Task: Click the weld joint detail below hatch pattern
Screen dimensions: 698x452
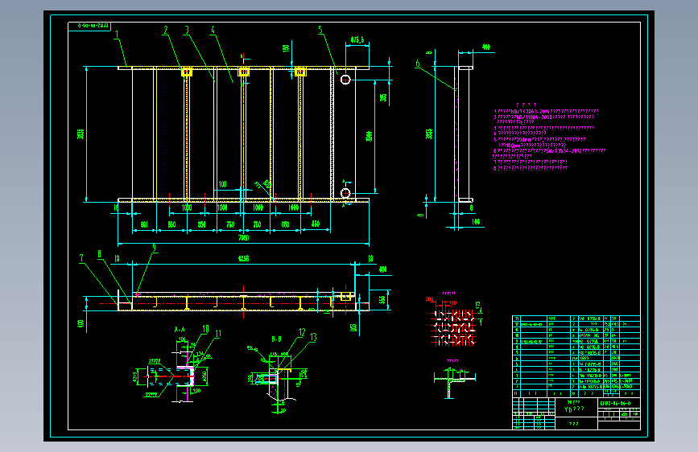Action: pyautogui.click(x=455, y=382)
